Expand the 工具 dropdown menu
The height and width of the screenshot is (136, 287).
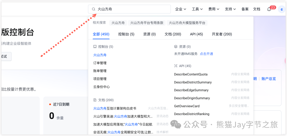(x=197, y=9)
